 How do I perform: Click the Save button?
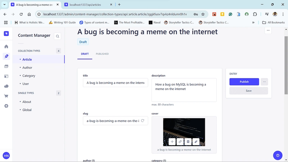pyautogui.click(x=248, y=91)
